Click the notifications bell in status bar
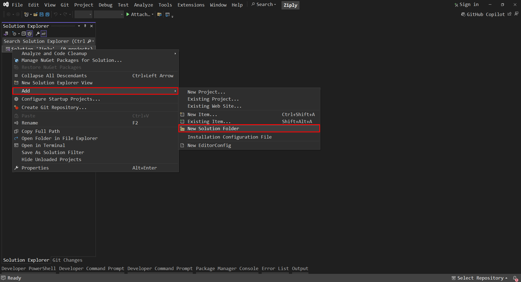Image resolution: width=521 pixels, height=282 pixels. (x=515, y=278)
